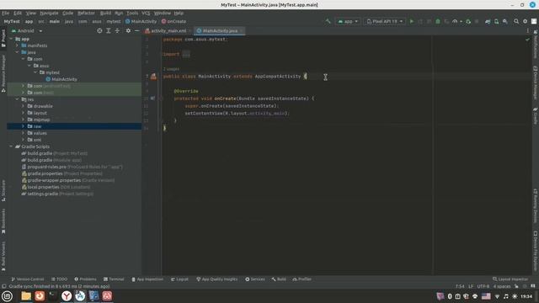This screenshot has height=303, width=539.
Task: Click Collapse All in Project panel
Action: [117, 30]
